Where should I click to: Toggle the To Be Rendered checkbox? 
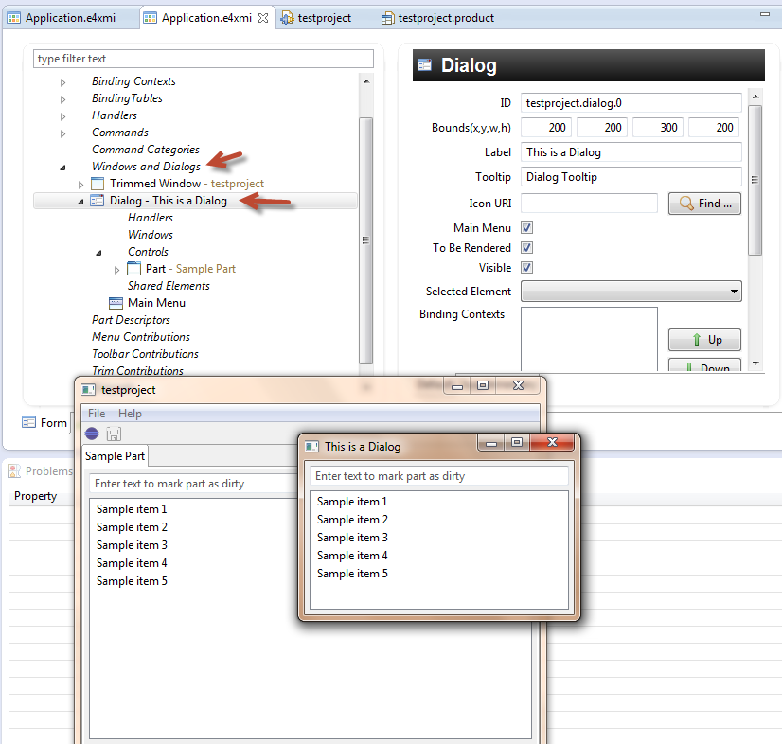tap(527, 248)
